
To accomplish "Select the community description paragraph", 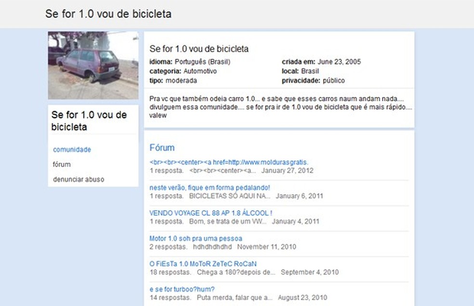I will tap(280, 107).
